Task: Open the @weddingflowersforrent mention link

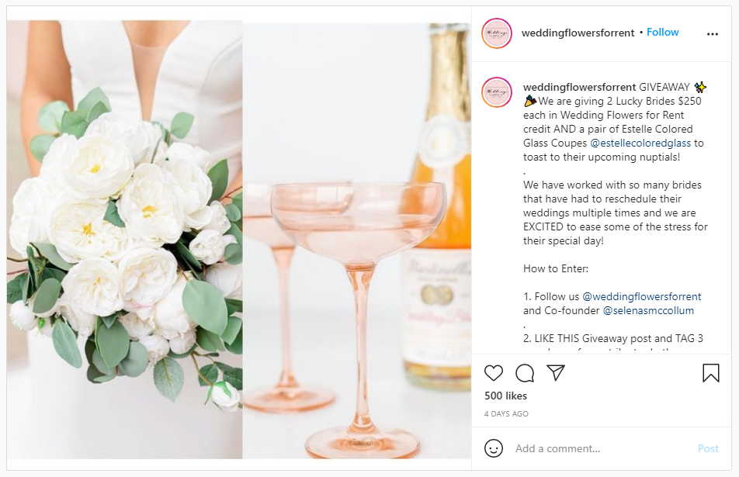Action: point(642,296)
